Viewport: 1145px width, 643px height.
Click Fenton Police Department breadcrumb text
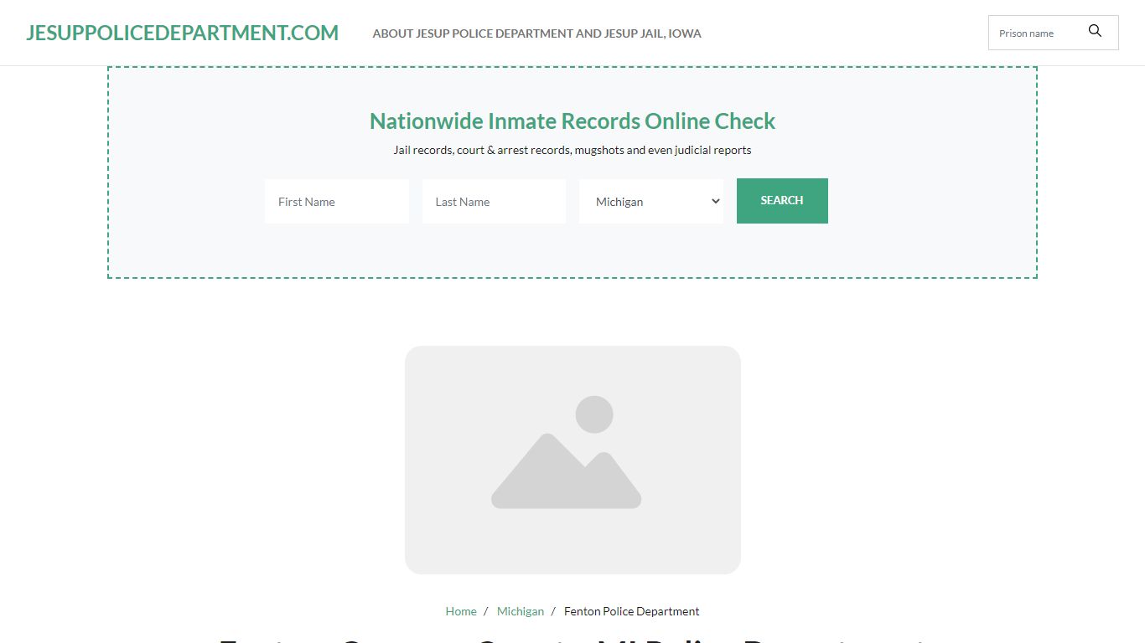pos(631,611)
